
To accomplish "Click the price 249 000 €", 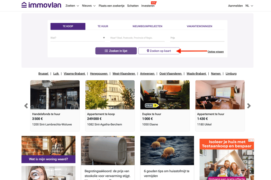I will 94,119.
